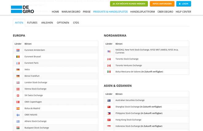This screenshot has width=203, height=131.
Task: Click the Bolsa Mexicana de Valores text
Action: point(128,71)
